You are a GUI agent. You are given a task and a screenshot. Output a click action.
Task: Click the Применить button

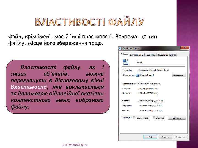point(181,137)
